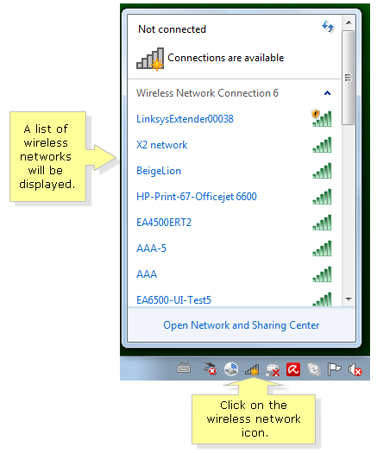This screenshot has width=377, height=453.
Task: Click the on-screen keyboard tray icon
Action: pyautogui.click(x=184, y=368)
